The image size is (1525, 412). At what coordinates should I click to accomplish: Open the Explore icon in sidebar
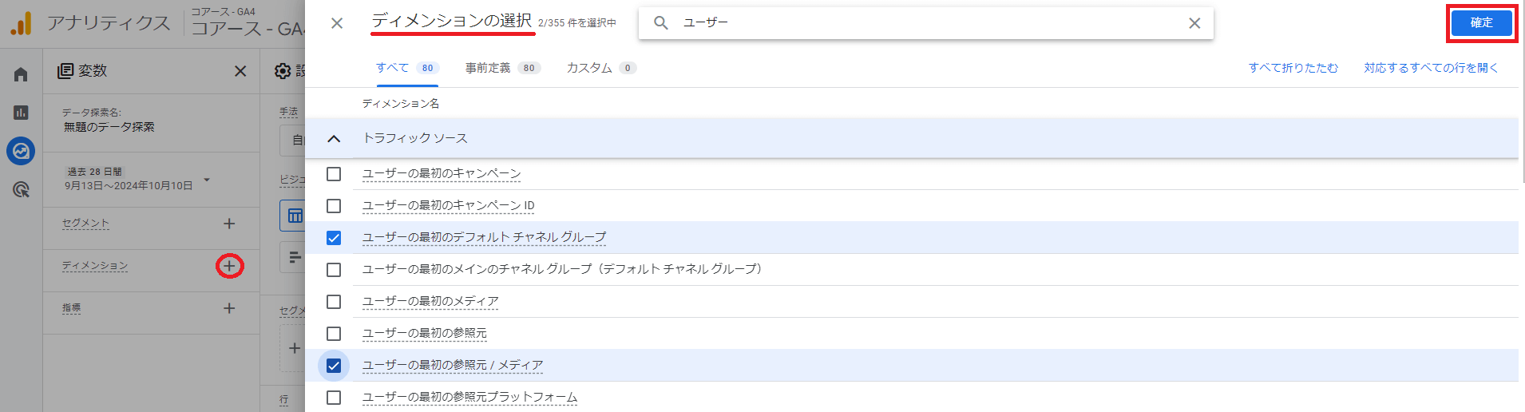(x=21, y=151)
